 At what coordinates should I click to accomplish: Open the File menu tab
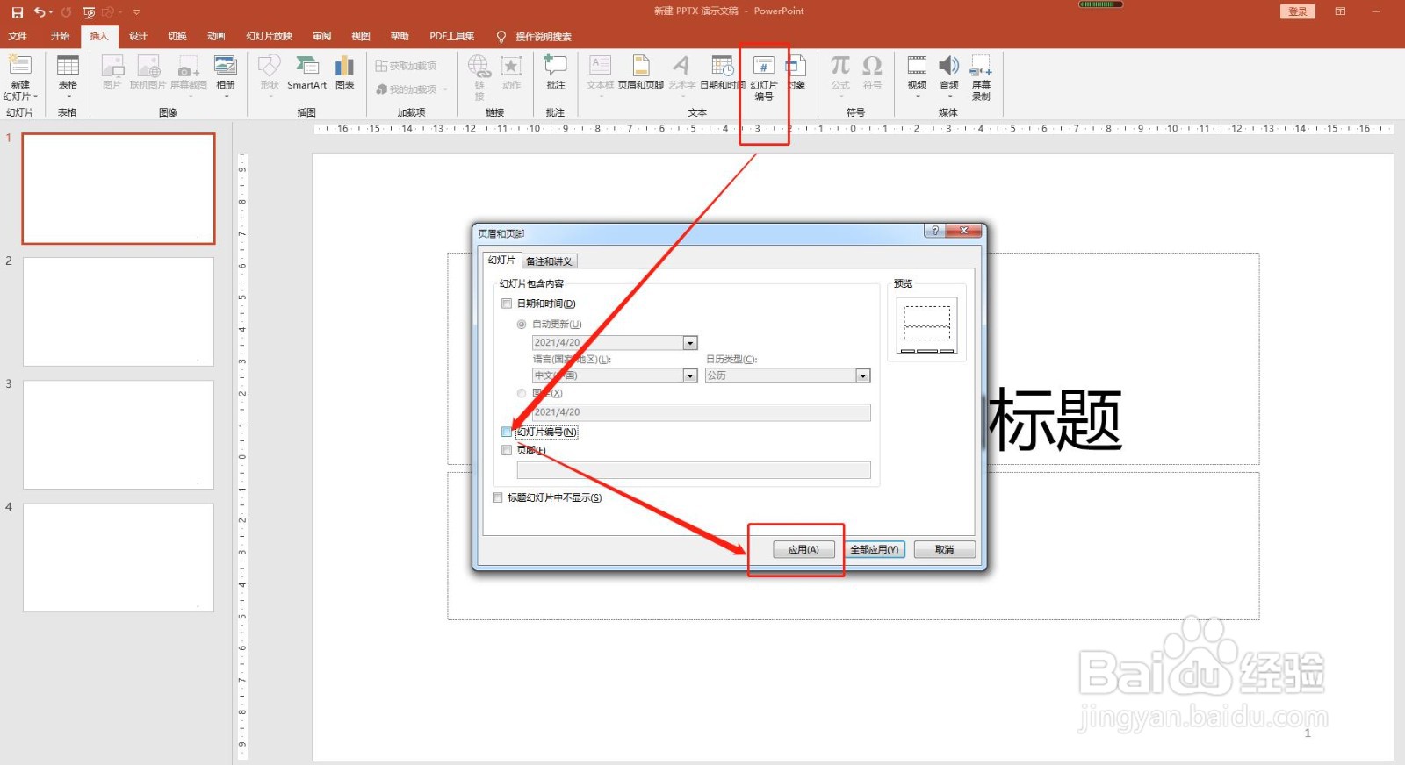pyautogui.click(x=18, y=36)
